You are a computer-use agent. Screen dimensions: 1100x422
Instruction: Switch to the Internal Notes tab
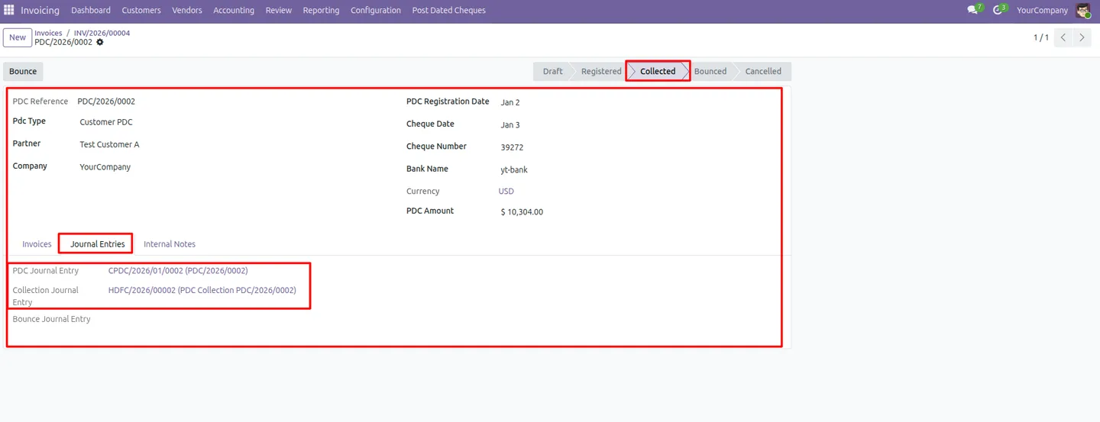coord(170,244)
